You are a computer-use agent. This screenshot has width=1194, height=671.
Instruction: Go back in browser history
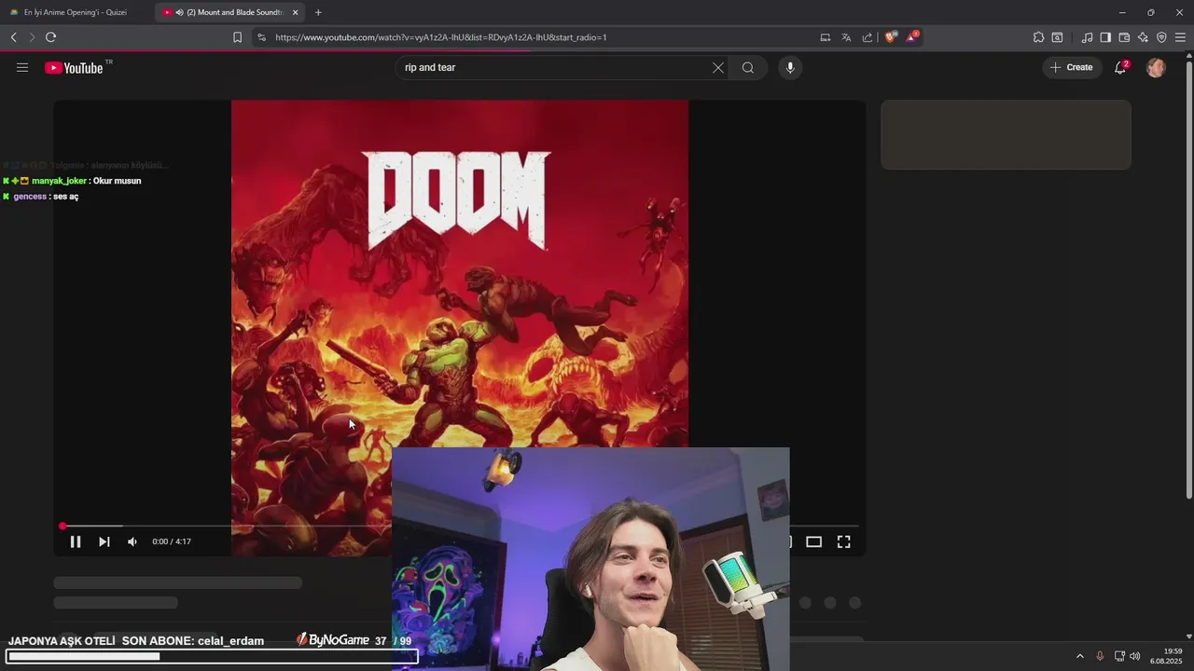pos(13,37)
